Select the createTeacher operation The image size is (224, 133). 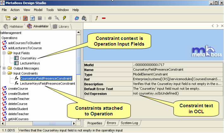19,99
